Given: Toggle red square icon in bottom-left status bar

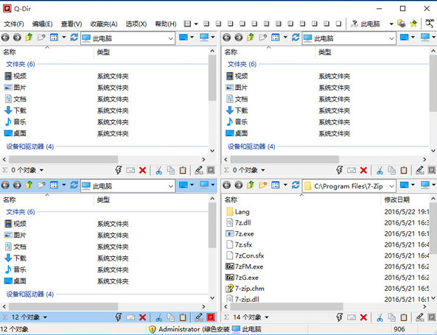Looking at the screenshot, I should pos(211,317).
